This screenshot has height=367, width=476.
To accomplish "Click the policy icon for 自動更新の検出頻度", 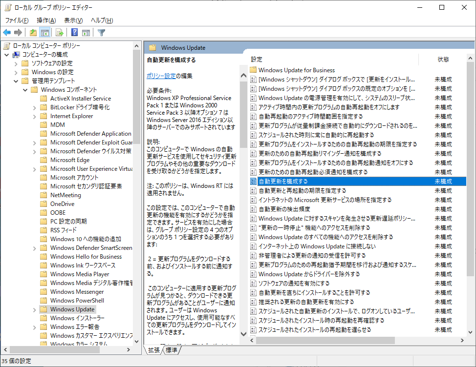I will [x=253, y=209].
